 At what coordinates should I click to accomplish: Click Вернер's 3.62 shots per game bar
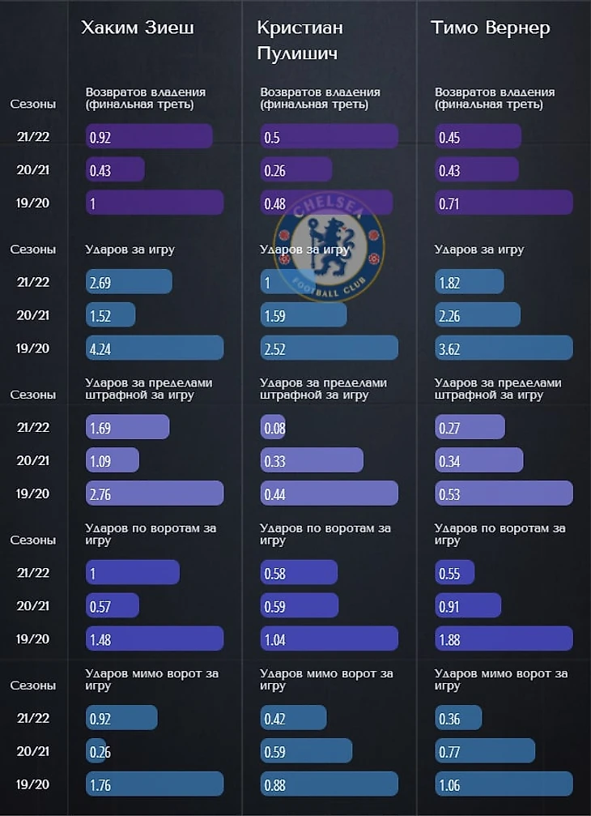coord(504,348)
